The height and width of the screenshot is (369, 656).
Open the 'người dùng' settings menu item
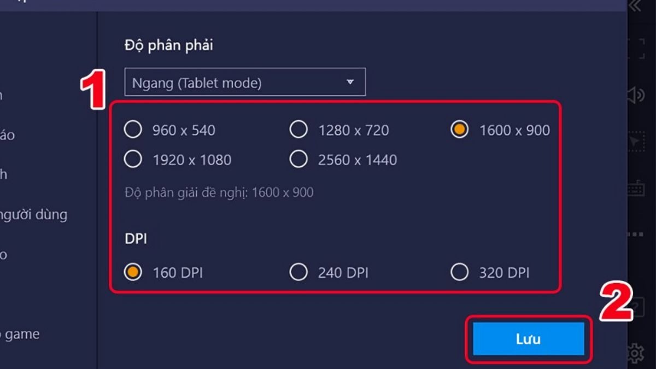33,214
